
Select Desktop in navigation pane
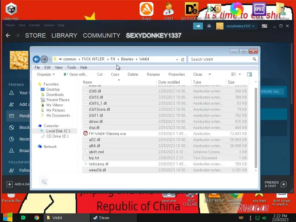[x=53, y=90]
